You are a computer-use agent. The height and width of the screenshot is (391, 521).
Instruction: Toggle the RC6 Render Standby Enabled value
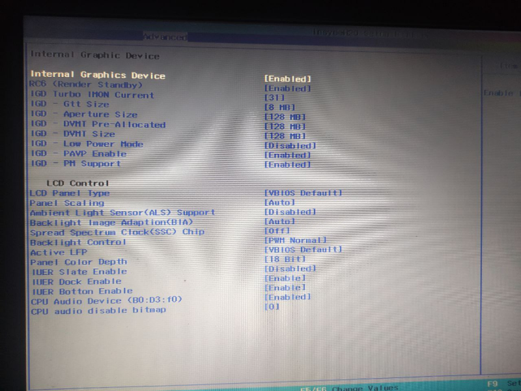point(288,89)
